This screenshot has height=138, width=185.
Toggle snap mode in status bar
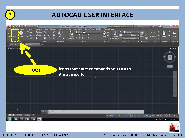pyautogui.click(x=117, y=116)
